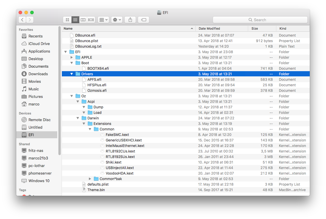Select Remote Disc device
The width and height of the screenshot is (326, 219).
pyautogui.click(x=36, y=120)
